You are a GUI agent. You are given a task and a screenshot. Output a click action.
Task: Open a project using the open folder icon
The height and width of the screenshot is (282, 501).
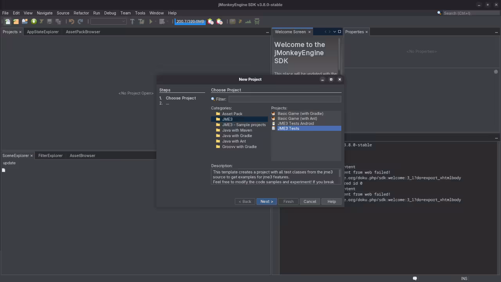click(x=24, y=22)
